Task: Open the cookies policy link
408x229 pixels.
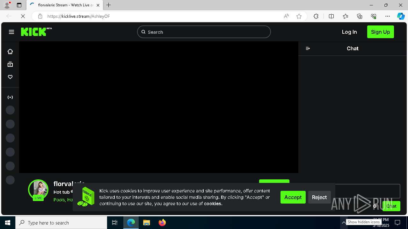Action: coord(213,204)
